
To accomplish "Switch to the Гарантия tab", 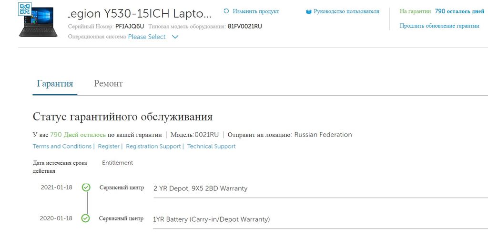I will pos(55,84).
